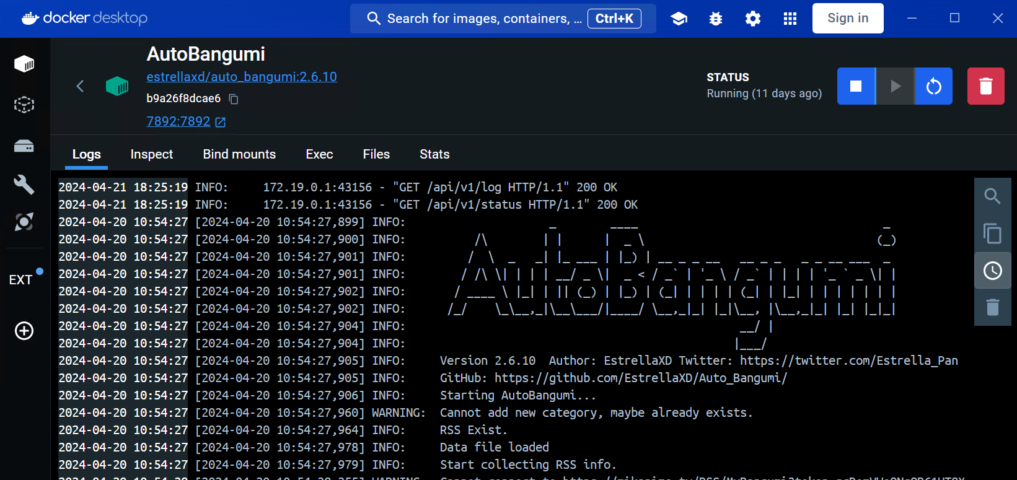This screenshot has width=1017, height=480.
Task: Open port 7892:7892 link
Action: click(x=178, y=121)
